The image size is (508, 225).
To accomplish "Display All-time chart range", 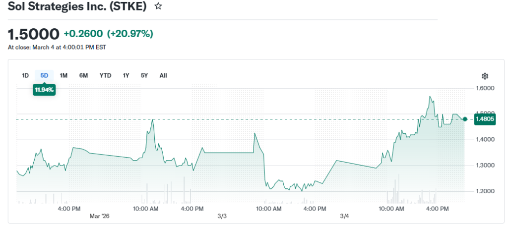I will coord(163,75).
